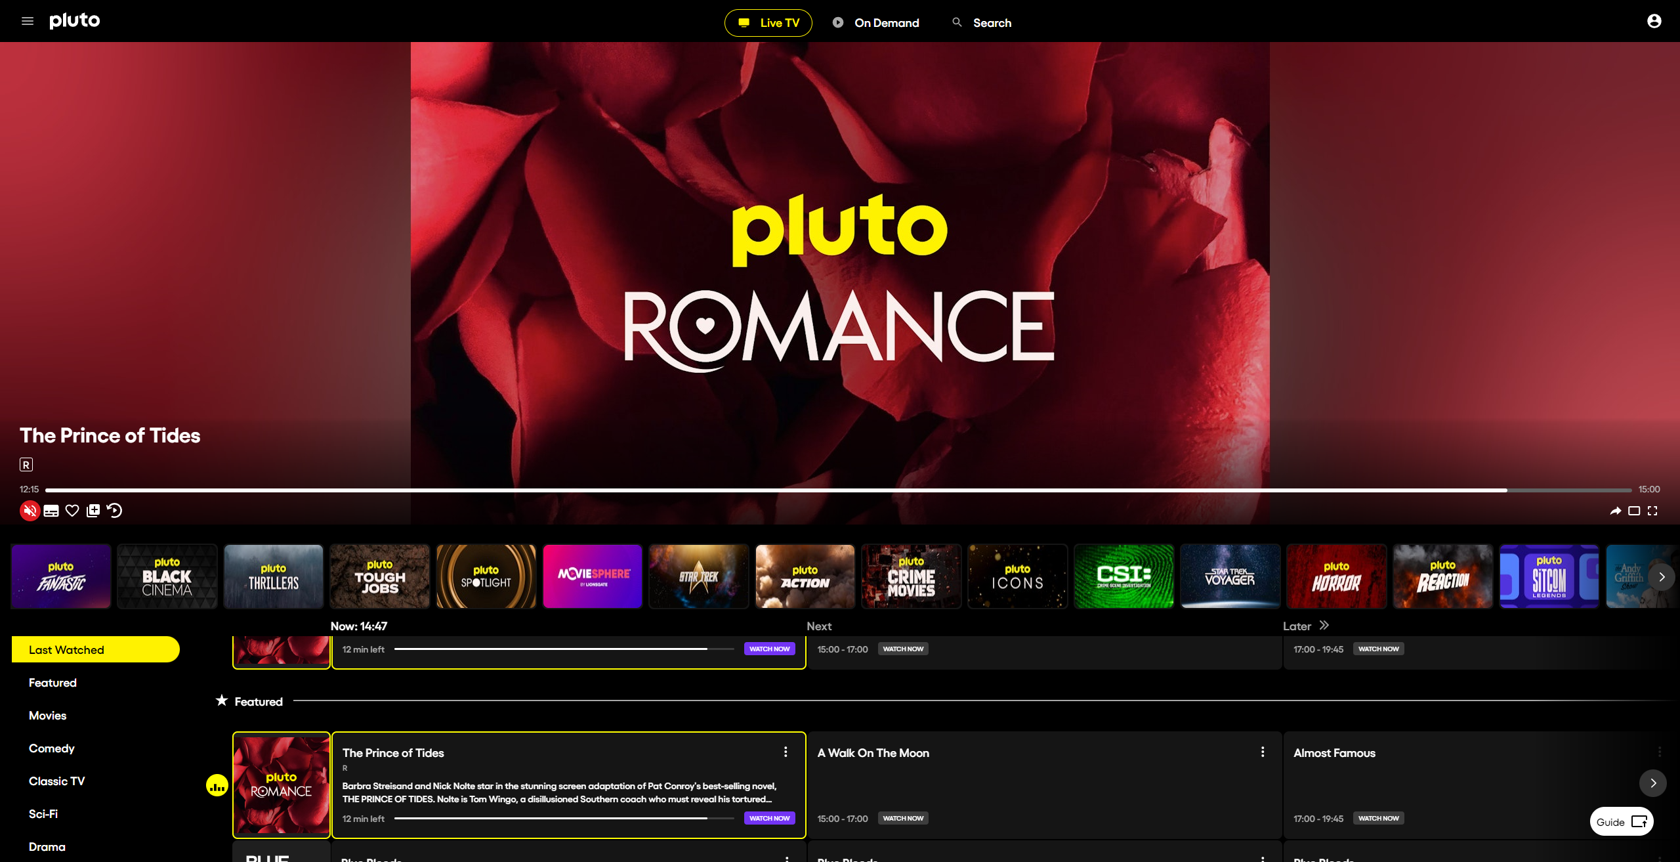1680x862 pixels.
Task: Toggle closed captions on the player
Action: [x=51, y=511]
